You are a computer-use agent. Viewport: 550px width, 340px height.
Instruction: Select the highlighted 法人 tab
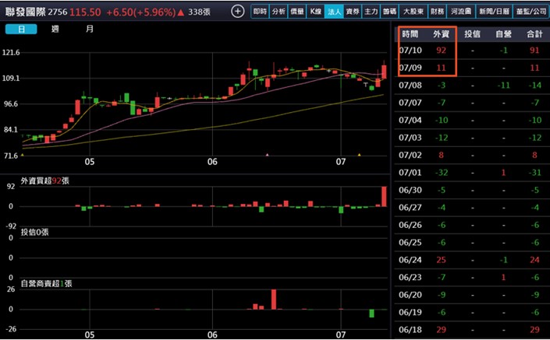point(334,12)
